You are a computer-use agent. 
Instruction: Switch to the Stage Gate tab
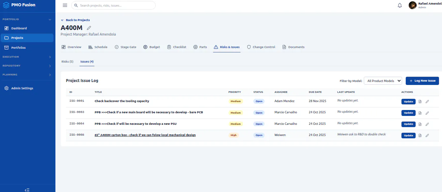(x=125, y=47)
